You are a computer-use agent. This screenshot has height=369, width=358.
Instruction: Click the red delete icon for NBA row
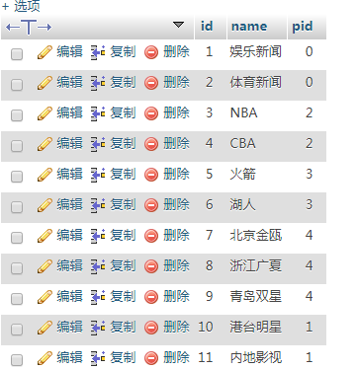(x=151, y=113)
